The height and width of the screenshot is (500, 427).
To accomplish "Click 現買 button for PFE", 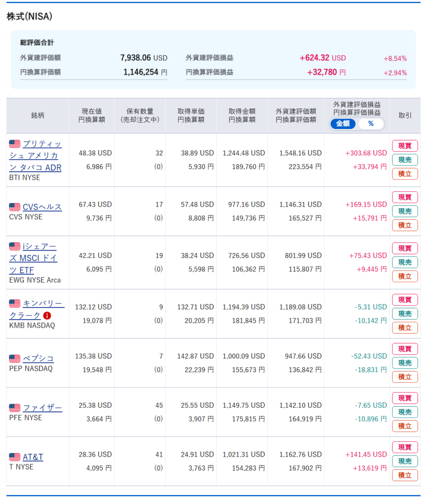I will [x=405, y=398].
